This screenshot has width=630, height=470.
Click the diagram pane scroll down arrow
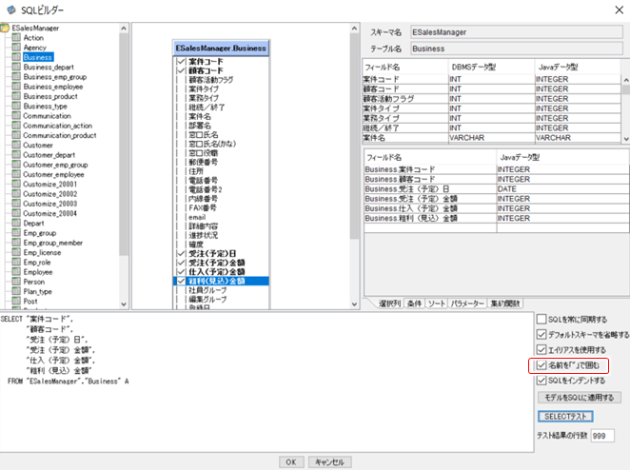(354, 304)
